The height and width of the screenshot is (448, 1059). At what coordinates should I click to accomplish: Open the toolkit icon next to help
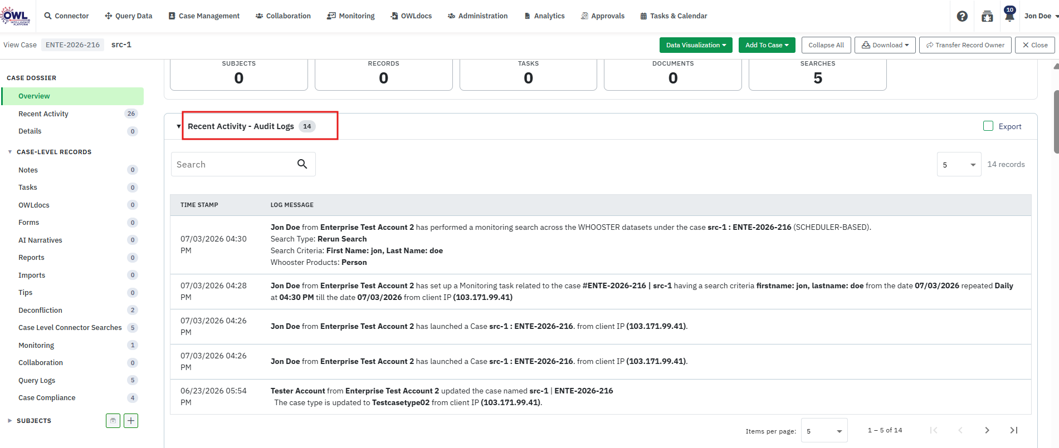click(987, 16)
